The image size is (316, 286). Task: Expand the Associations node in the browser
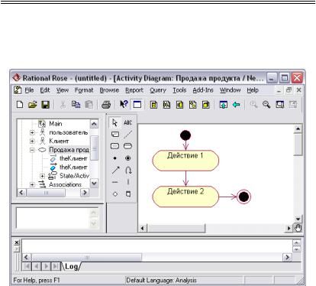(32, 184)
